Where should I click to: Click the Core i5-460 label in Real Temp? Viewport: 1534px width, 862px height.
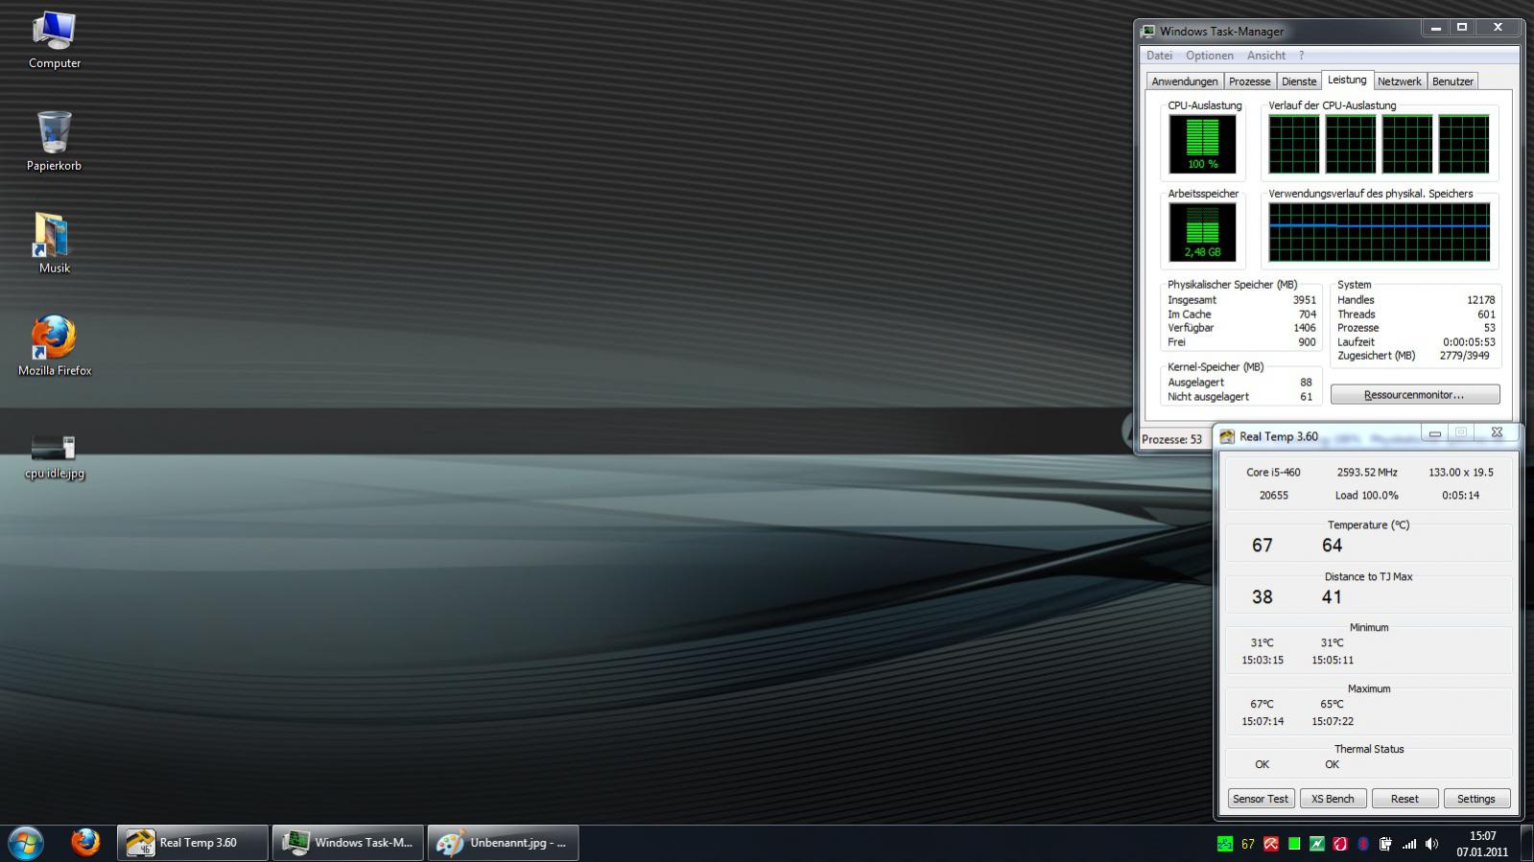tap(1273, 473)
